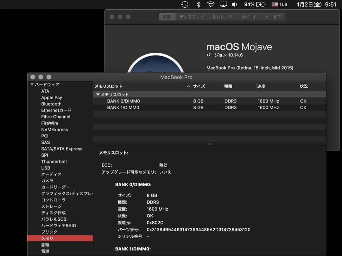Viewport: 342px width, 256px height.
Task: Open the Time Machine menu
Action: tap(184, 4)
